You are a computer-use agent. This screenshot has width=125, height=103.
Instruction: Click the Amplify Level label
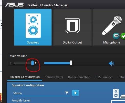[x=21, y=100]
